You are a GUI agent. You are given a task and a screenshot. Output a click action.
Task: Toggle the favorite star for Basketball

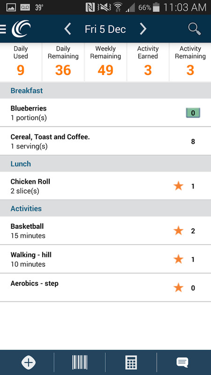click(x=179, y=231)
